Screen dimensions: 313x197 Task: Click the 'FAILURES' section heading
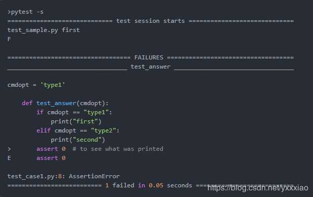149,57
